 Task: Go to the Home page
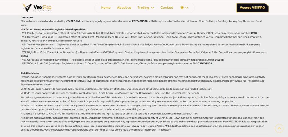(x=106, y=8)
